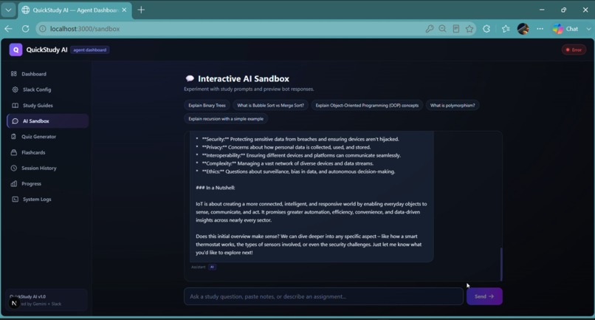This screenshot has width=595, height=320.
Task: Click the Quiz Generator clipboard icon
Action: 14,137
